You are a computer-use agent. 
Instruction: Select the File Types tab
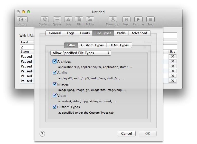coord(103,33)
